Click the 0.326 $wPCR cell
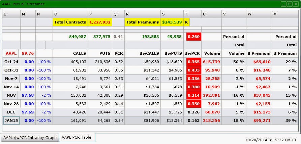 click(192, 112)
